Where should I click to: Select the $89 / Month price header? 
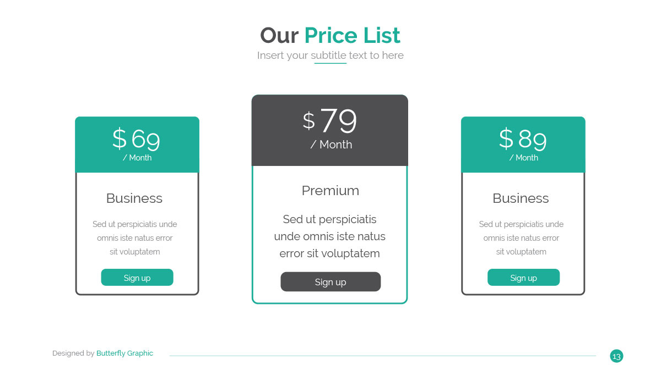(x=523, y=145)
